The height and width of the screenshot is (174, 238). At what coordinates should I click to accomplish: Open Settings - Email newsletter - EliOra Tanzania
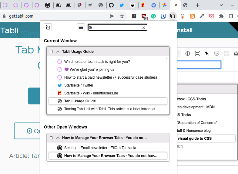(100, 148)
